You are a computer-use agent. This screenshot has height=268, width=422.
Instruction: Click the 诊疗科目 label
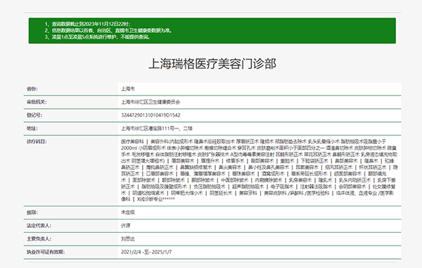click(37, 141)
